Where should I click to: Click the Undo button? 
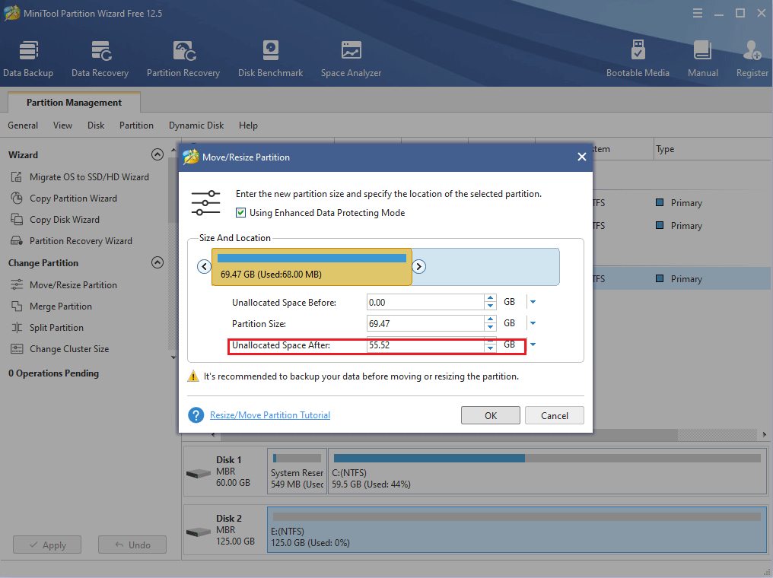[132, 545]
